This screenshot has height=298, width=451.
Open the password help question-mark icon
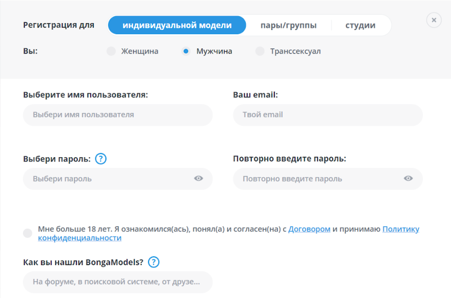pos(100,158)
